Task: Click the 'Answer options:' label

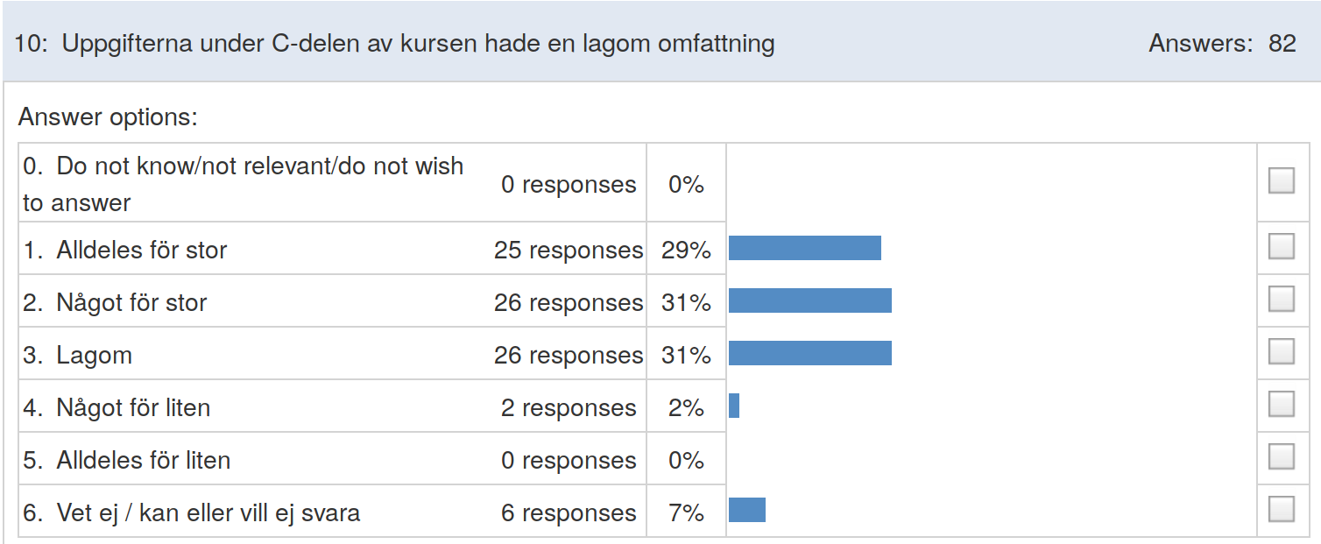Action: click(x=108, y=117)
